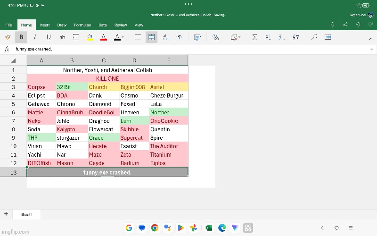The height and width of the screenshot is (236, 377).
Task: Switch to the View tab
Action: (x=139, y=25)
